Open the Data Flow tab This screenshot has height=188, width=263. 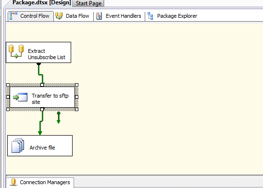pos(73,16)
